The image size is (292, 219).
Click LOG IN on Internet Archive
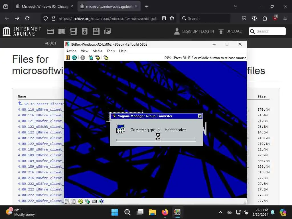click(x=207, y=31)
